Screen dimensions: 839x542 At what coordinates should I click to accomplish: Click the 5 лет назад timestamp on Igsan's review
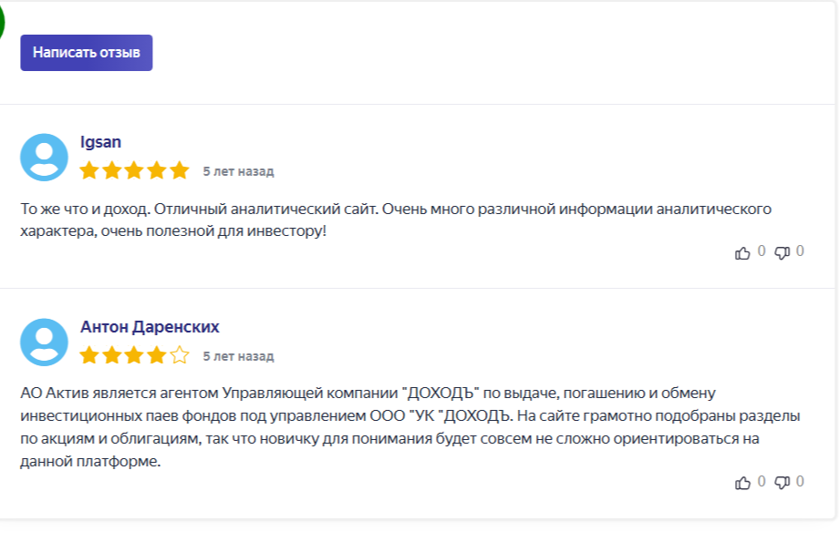[x=239, y=169]
